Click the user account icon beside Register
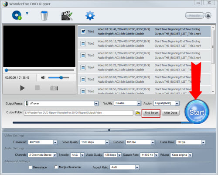 (x=208, y=15)
